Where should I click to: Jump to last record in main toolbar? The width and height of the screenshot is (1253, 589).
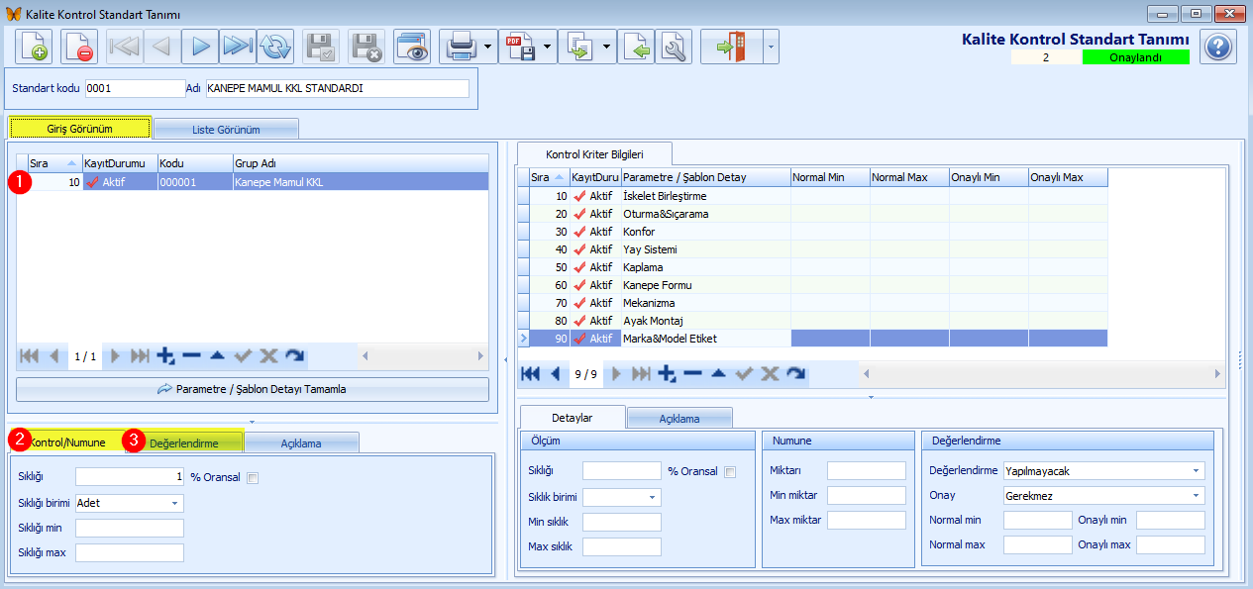(x=238, y=47)
